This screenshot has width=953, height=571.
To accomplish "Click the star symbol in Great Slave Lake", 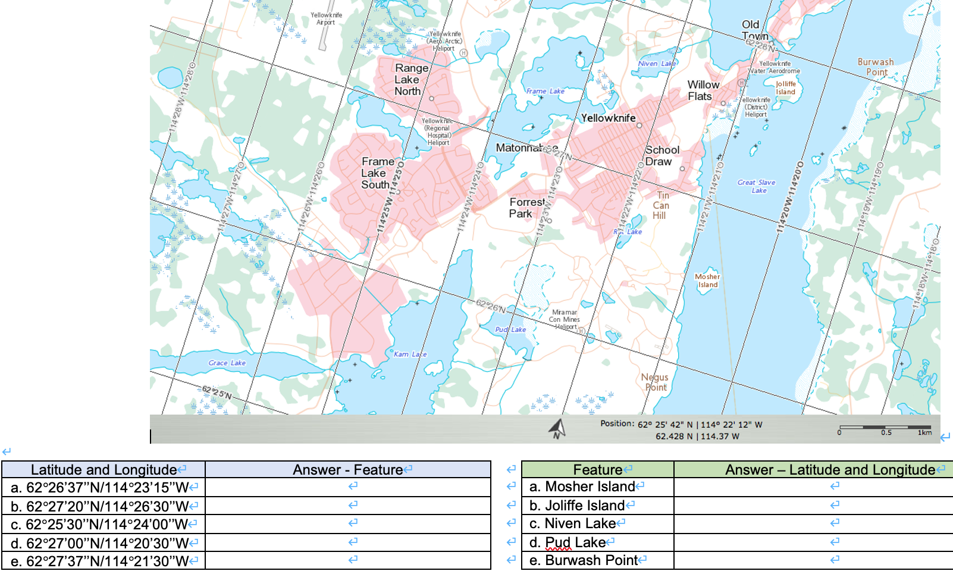I will [x=844, y=128].
